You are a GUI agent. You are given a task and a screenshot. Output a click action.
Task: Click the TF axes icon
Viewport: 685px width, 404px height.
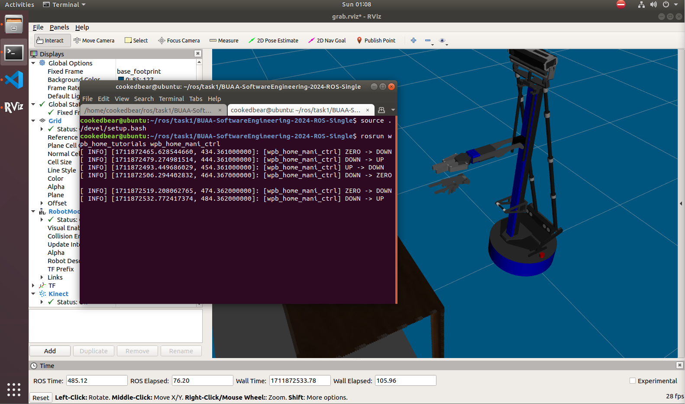coord(42,285)
